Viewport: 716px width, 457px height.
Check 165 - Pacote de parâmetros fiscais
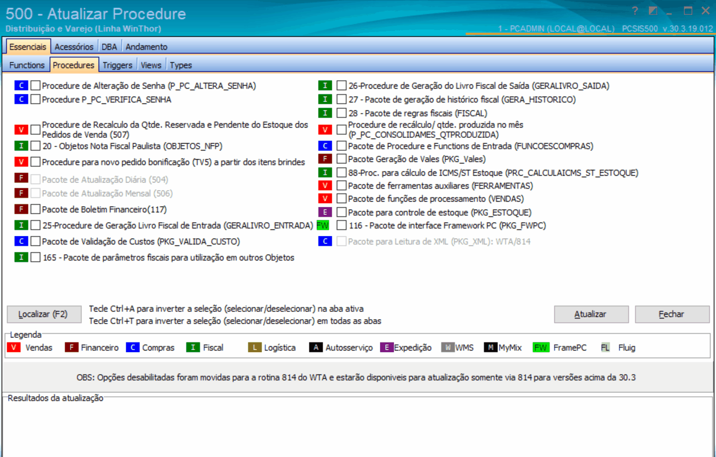coord(36,258)
